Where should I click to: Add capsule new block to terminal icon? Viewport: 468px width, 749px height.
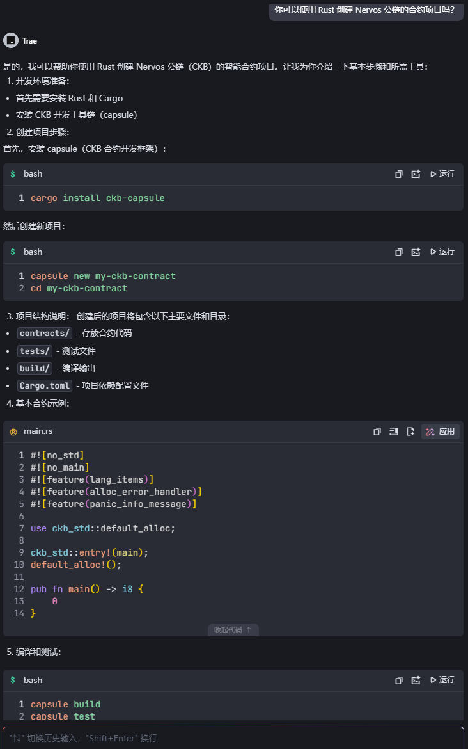click(416, 252)
